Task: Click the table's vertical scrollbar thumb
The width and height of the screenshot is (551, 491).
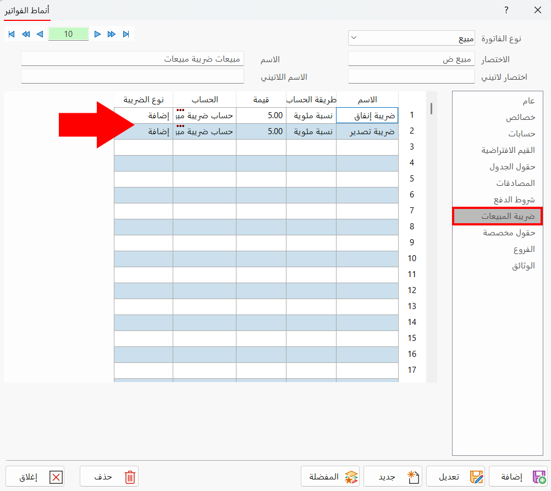Action: tap(431, 108)
